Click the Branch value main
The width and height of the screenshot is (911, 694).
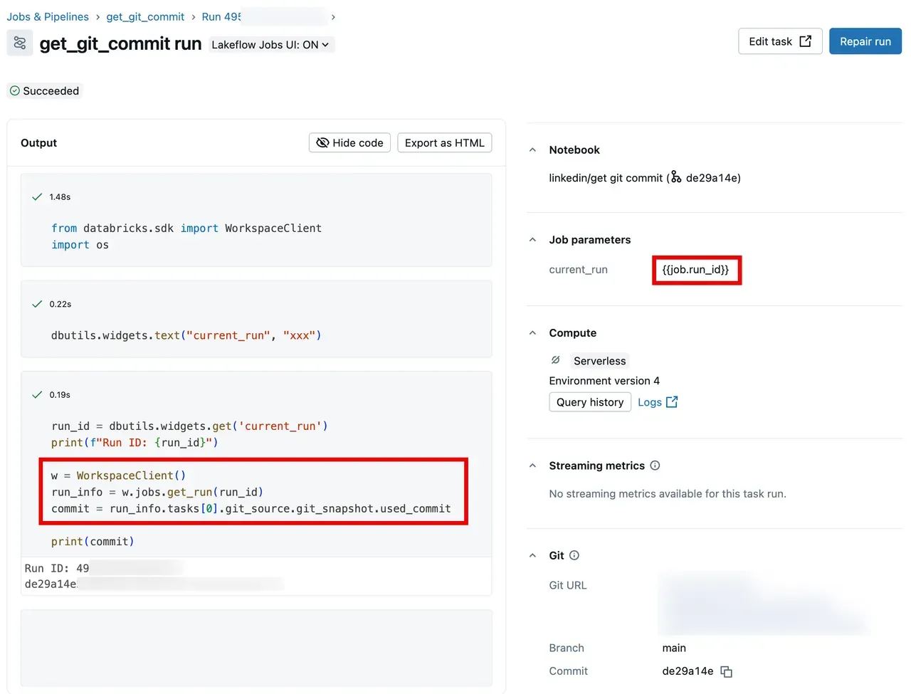point(674,648)
